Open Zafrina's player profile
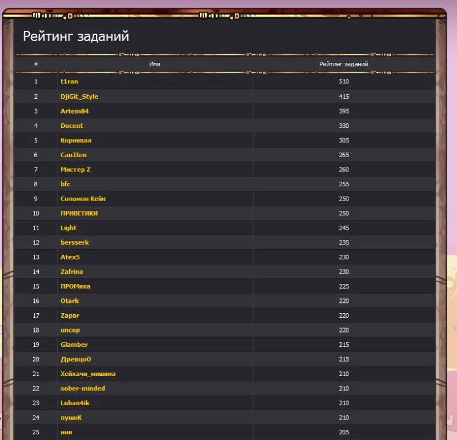The width and height of the screenshot is (457, 440). (x=71, y=271)
